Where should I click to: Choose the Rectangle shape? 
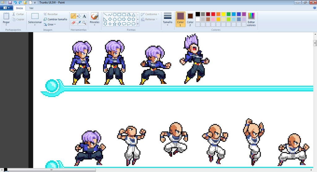(x=119, y=15)
